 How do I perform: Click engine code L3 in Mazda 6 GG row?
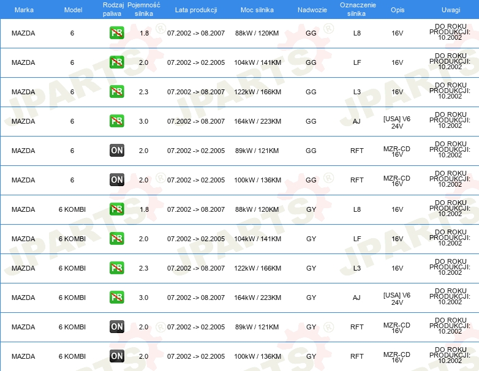(357, 92)
